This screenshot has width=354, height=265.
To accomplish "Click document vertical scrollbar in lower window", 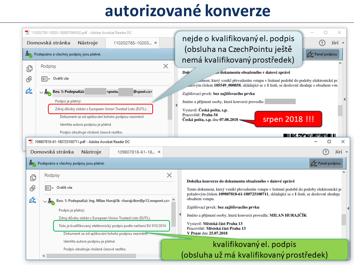I will point(344,220).
